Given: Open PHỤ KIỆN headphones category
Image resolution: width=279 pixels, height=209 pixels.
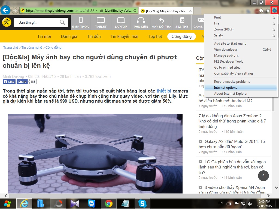Looking at the screenshot, I should [x=141, y=22].
